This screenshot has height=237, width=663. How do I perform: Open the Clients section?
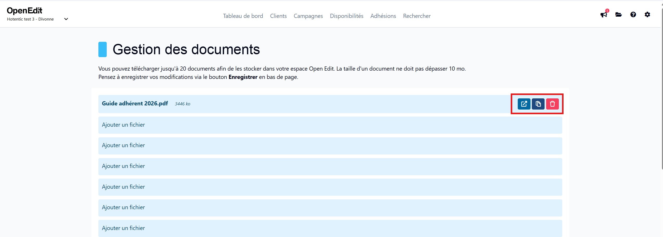point(278,16)
